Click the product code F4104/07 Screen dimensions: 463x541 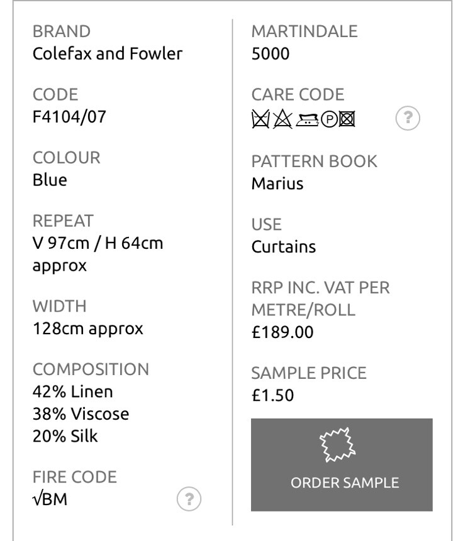coord(69,117)
